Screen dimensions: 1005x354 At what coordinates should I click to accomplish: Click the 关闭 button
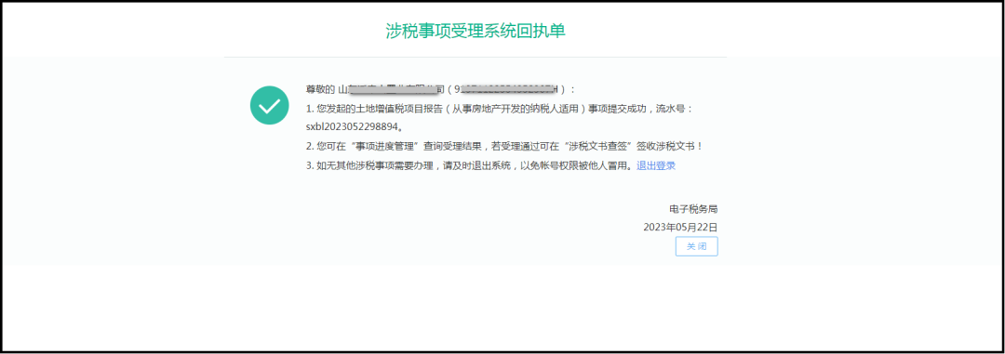[696, 246]
